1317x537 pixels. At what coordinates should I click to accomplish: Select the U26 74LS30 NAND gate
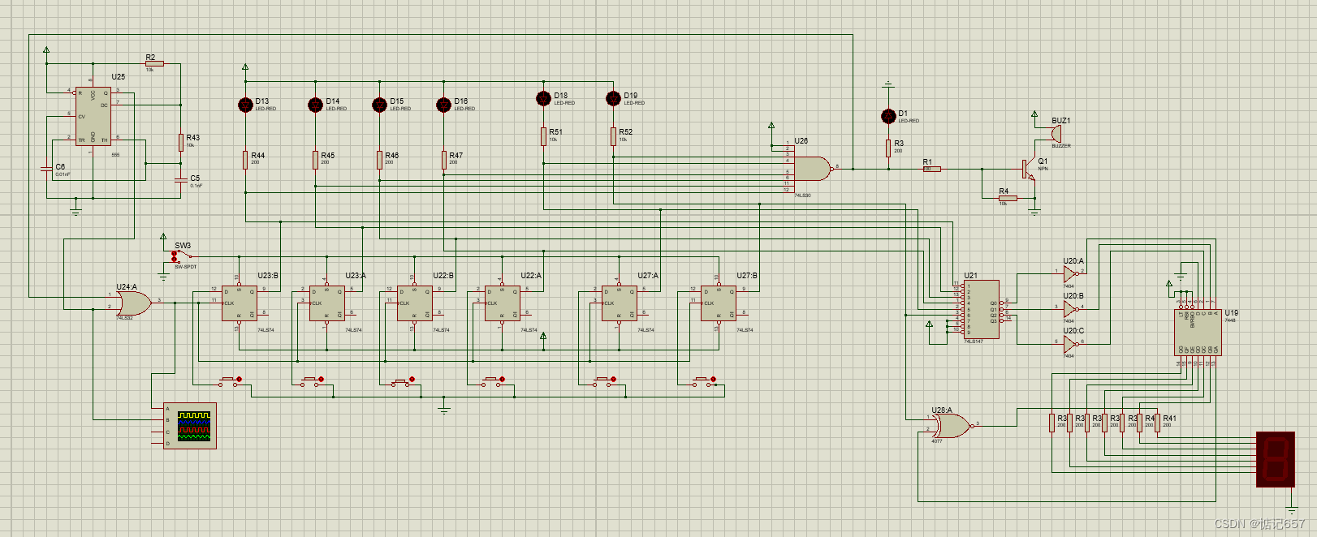coord(812,169)
